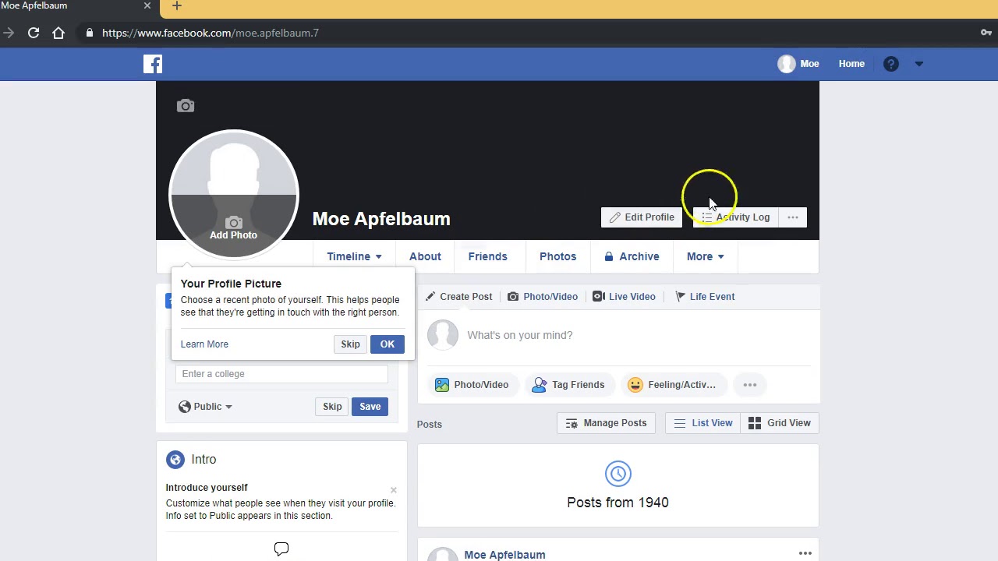Click the cover photo camera icon
Image resolution: width=998 pixels, height=561 pixels.
coord(186,106)
